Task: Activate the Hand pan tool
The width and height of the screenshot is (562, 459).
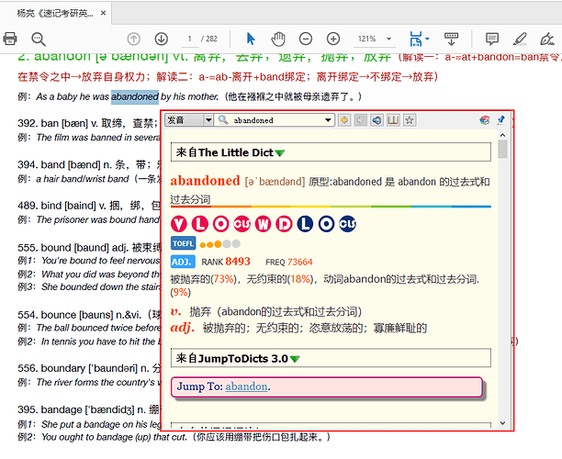Action: pyautogui.click(x=277, y=39)
